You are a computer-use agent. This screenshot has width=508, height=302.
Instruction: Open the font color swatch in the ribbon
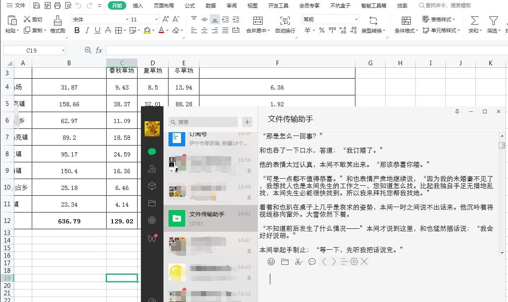[162, 31]
